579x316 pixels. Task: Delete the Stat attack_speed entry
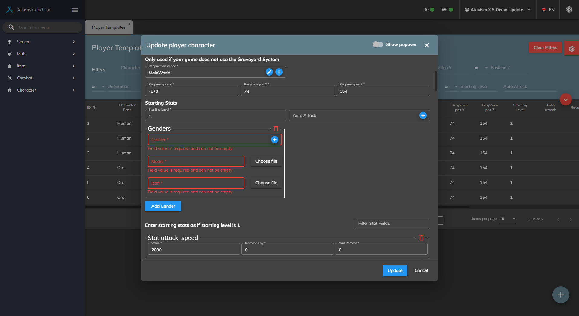pyautogui.click(x=421, y=238)
